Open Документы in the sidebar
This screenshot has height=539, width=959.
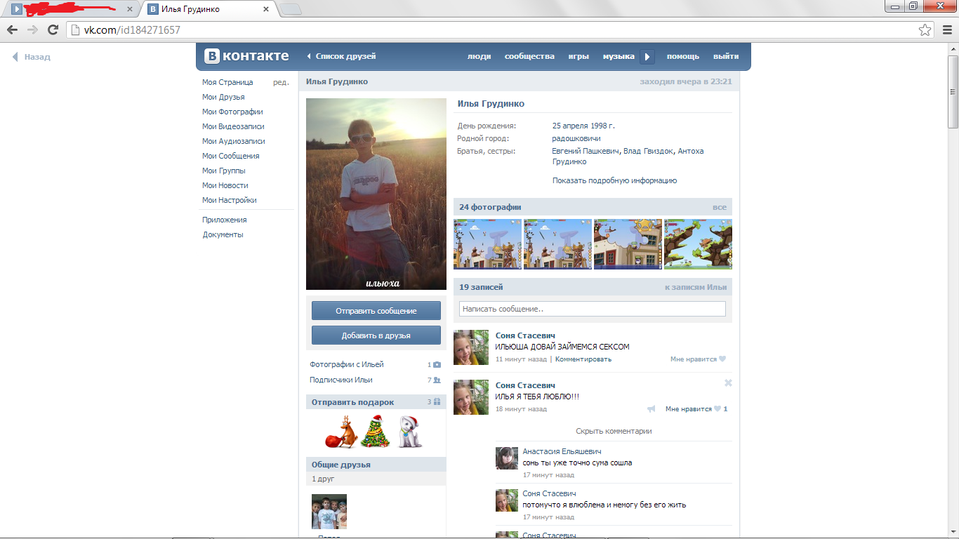[x=223, y=234]
